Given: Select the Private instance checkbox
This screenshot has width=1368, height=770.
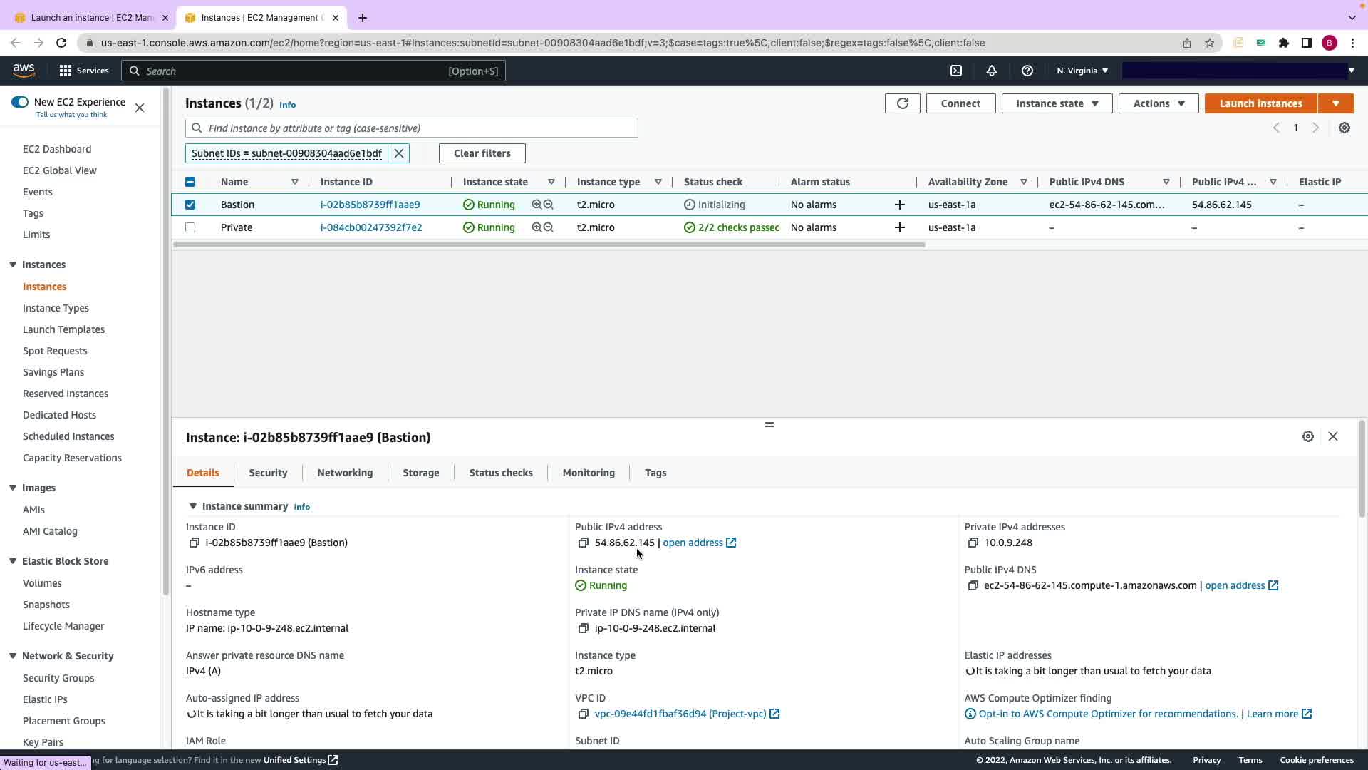Looking at the screenshot, I should click(190, 227).
